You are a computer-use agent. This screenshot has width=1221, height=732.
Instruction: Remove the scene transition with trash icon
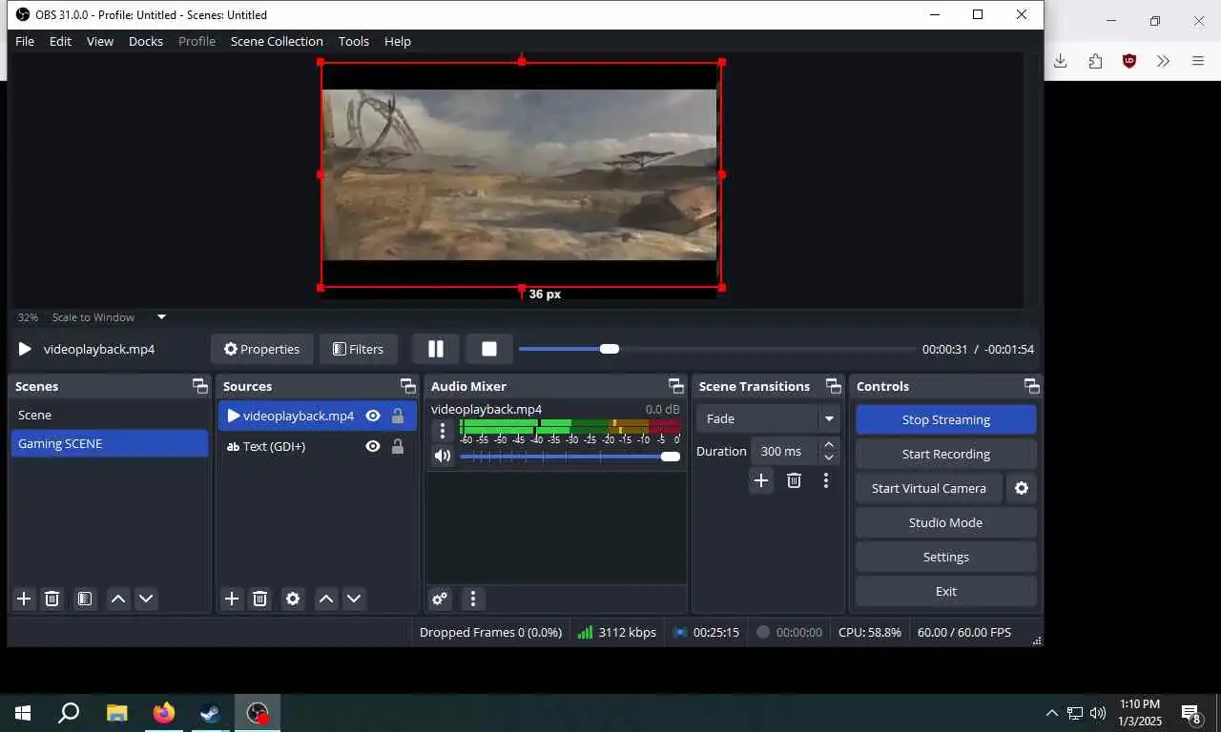794,480
